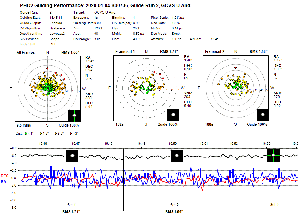The width and height of the screenshot is (298, 218).
Task: Click the All Frames SNR value '295'
Action: pos(88,98)
